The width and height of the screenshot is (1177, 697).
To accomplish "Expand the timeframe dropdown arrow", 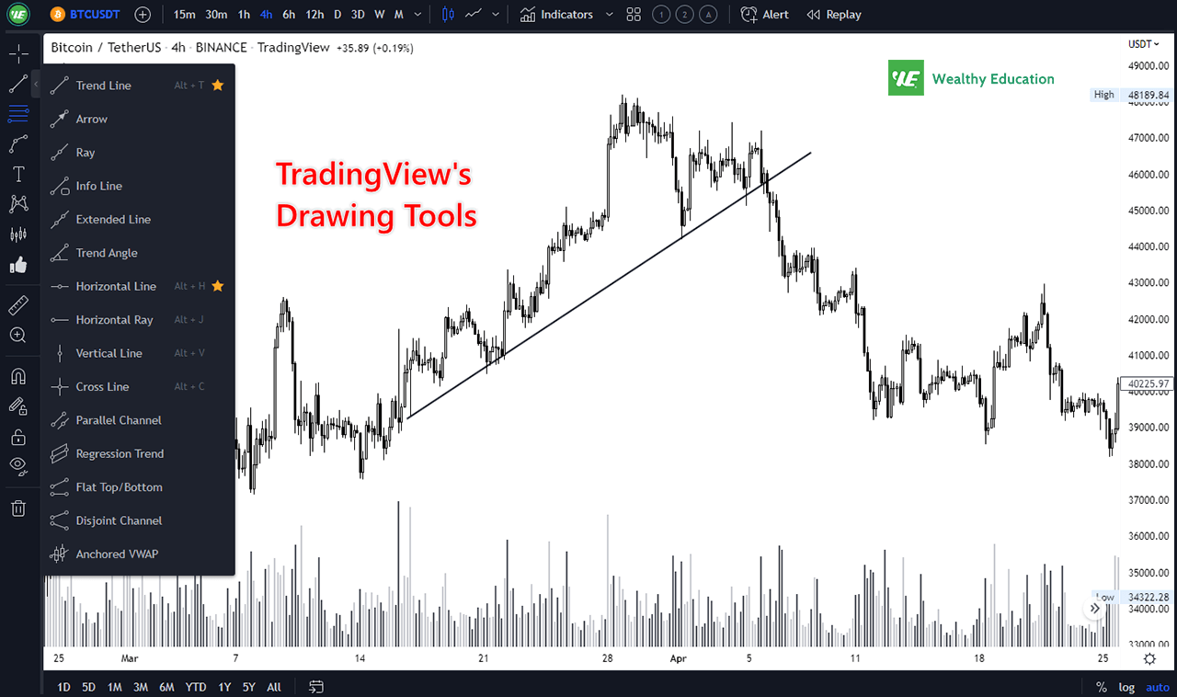I will [419, 15].
